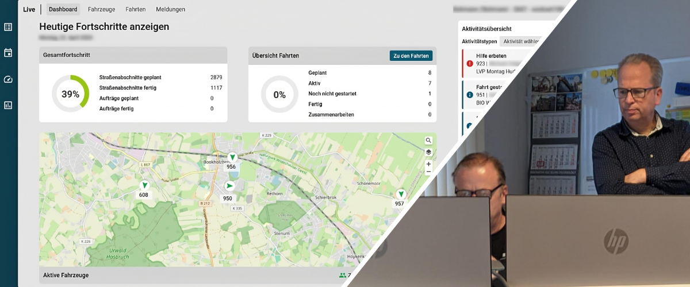Click the speedometer icon in sidebar
Viewport: 690px width, 287px height.
(8, 79)
